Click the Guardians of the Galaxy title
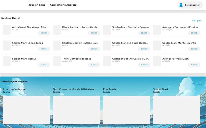The width and height of the screenshot is (206, 128). pos(131,59)
